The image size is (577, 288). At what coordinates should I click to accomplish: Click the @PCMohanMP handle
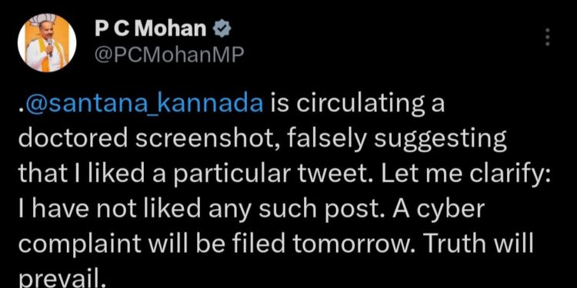[169, 55]
